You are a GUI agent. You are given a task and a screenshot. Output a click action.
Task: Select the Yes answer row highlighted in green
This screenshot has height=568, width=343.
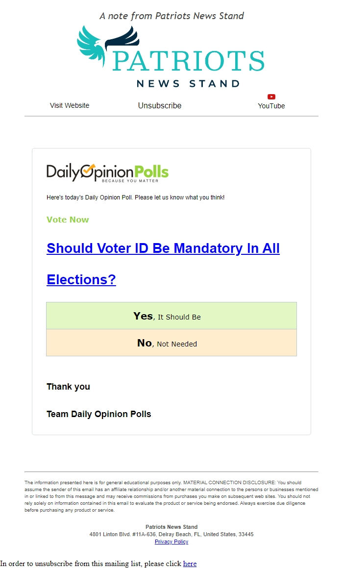click(x=171, y=316)
